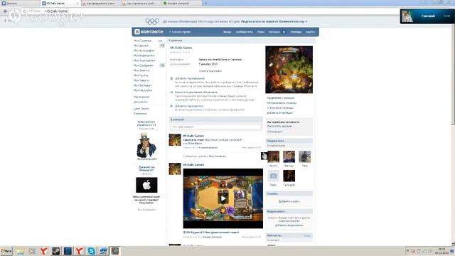Open 'Мои Видеозаписи' in the left menu
Screen dimensions: 455x256
pos(144,55)
